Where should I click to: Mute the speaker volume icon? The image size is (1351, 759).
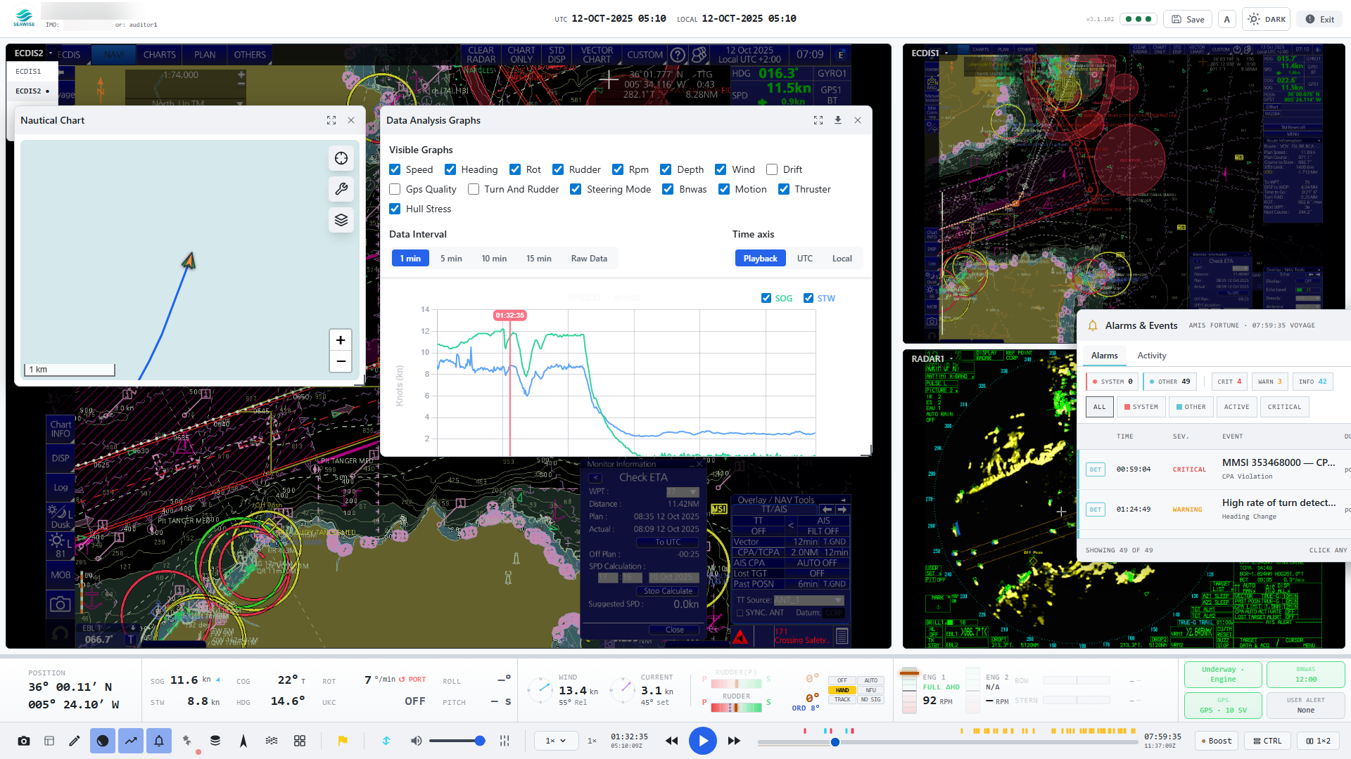[417, 741]
